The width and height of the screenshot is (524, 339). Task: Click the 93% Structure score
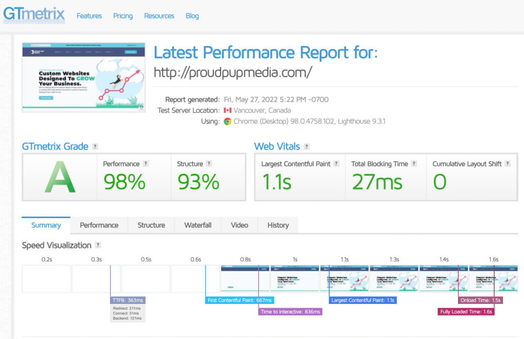click(199, 182)
